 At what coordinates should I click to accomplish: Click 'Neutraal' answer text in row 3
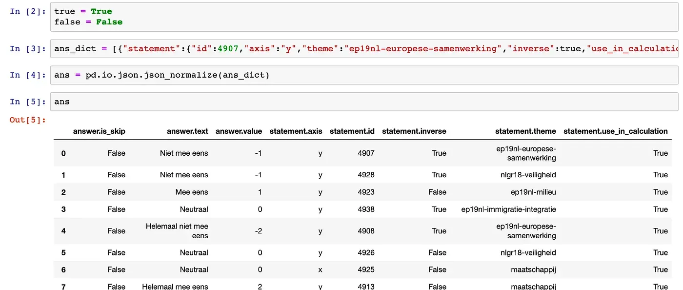[x=194, y=209]
